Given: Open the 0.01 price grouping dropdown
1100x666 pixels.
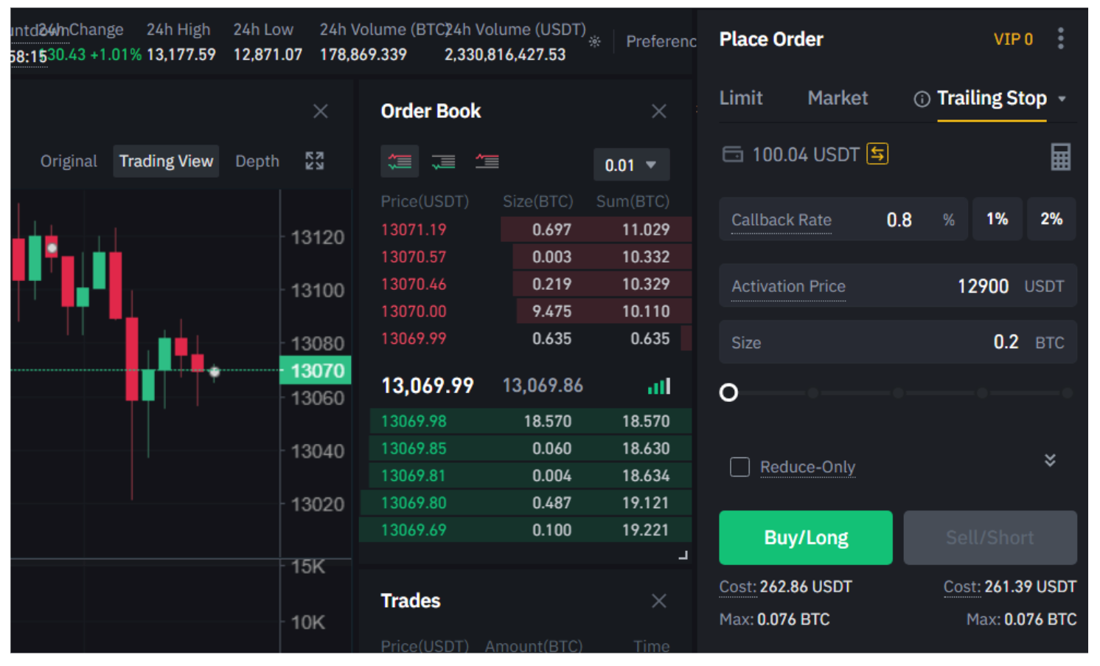Looking at the screenshot, I should pyautogui.click(x=631, y=164).
